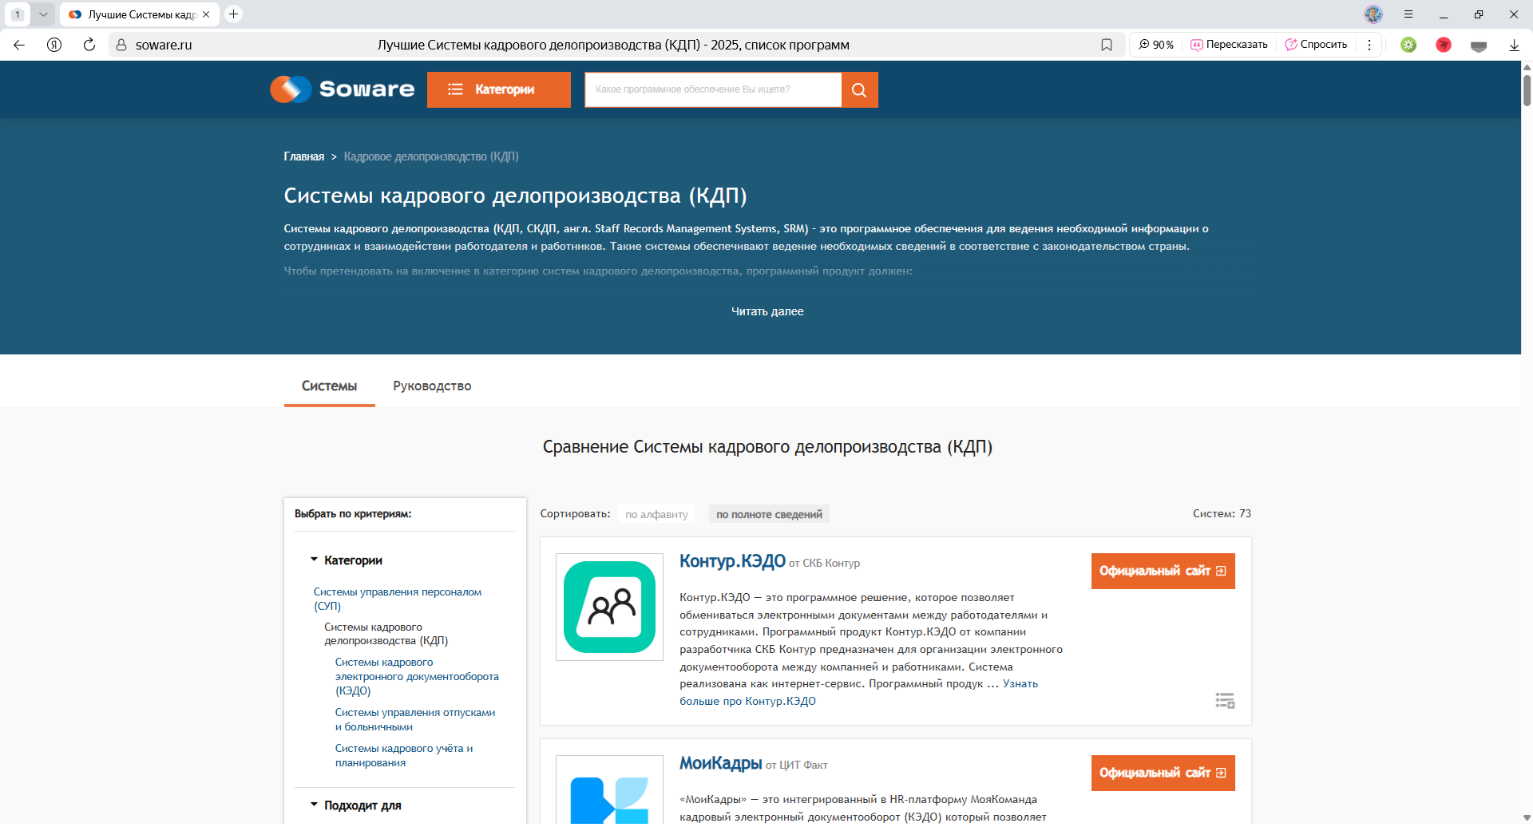This screenshot has height=827, width=1533.
Task: Collapse the Категории filter section
Action: 346,560
